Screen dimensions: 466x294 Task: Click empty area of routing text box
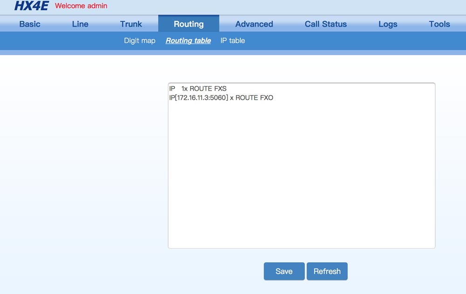coord(301,177)
